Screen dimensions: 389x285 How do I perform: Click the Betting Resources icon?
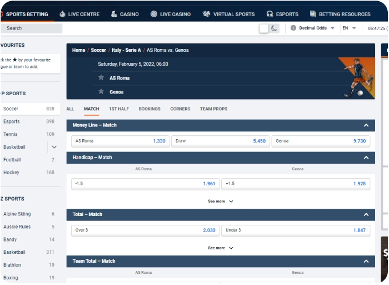tap(313, 14)
